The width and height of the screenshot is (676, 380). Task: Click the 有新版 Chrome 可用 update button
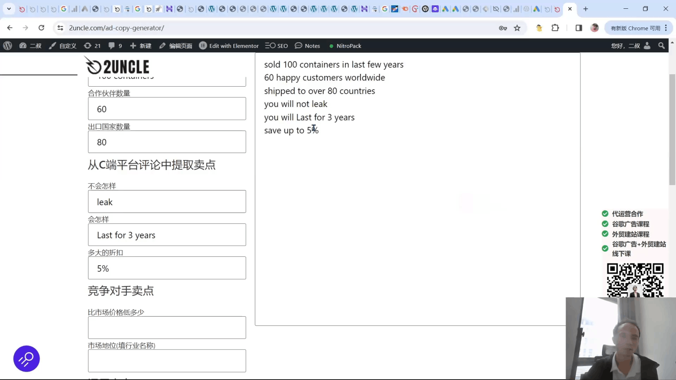[636, 27]
